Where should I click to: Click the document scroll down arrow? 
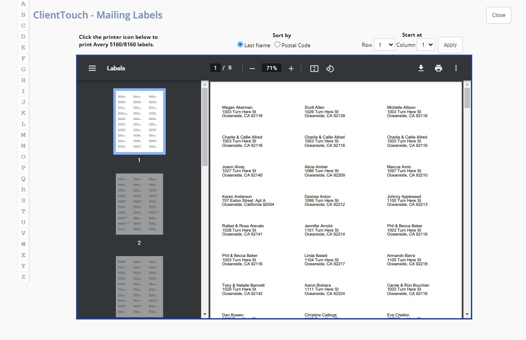(467, 314)
